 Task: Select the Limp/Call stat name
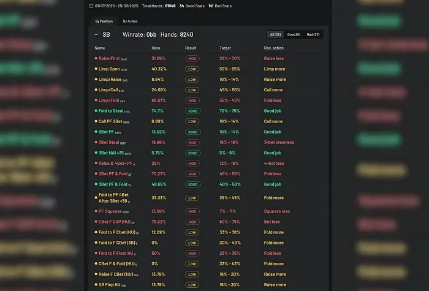[x=108, y=89]
